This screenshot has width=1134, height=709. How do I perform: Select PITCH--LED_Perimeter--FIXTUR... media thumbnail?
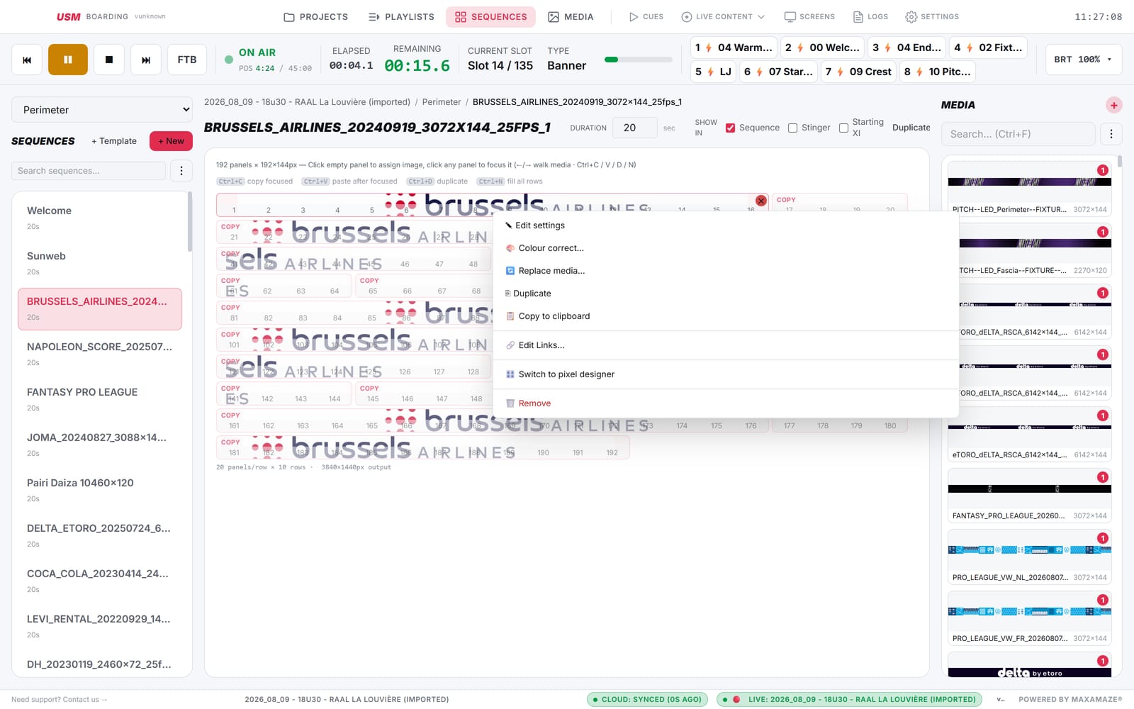pyautogui.click(x=1029, y=189)
